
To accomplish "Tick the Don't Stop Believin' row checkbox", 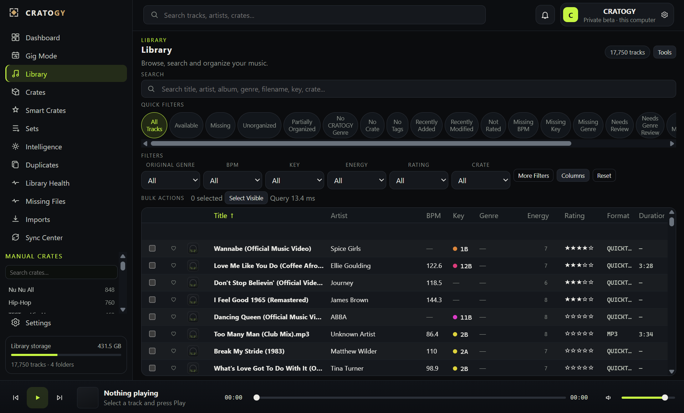I will tap(152, 283).
